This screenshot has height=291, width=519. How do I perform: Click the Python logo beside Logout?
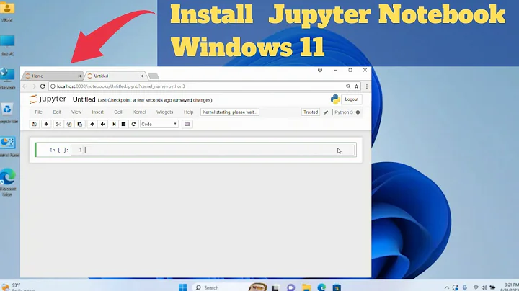point(335,99)
